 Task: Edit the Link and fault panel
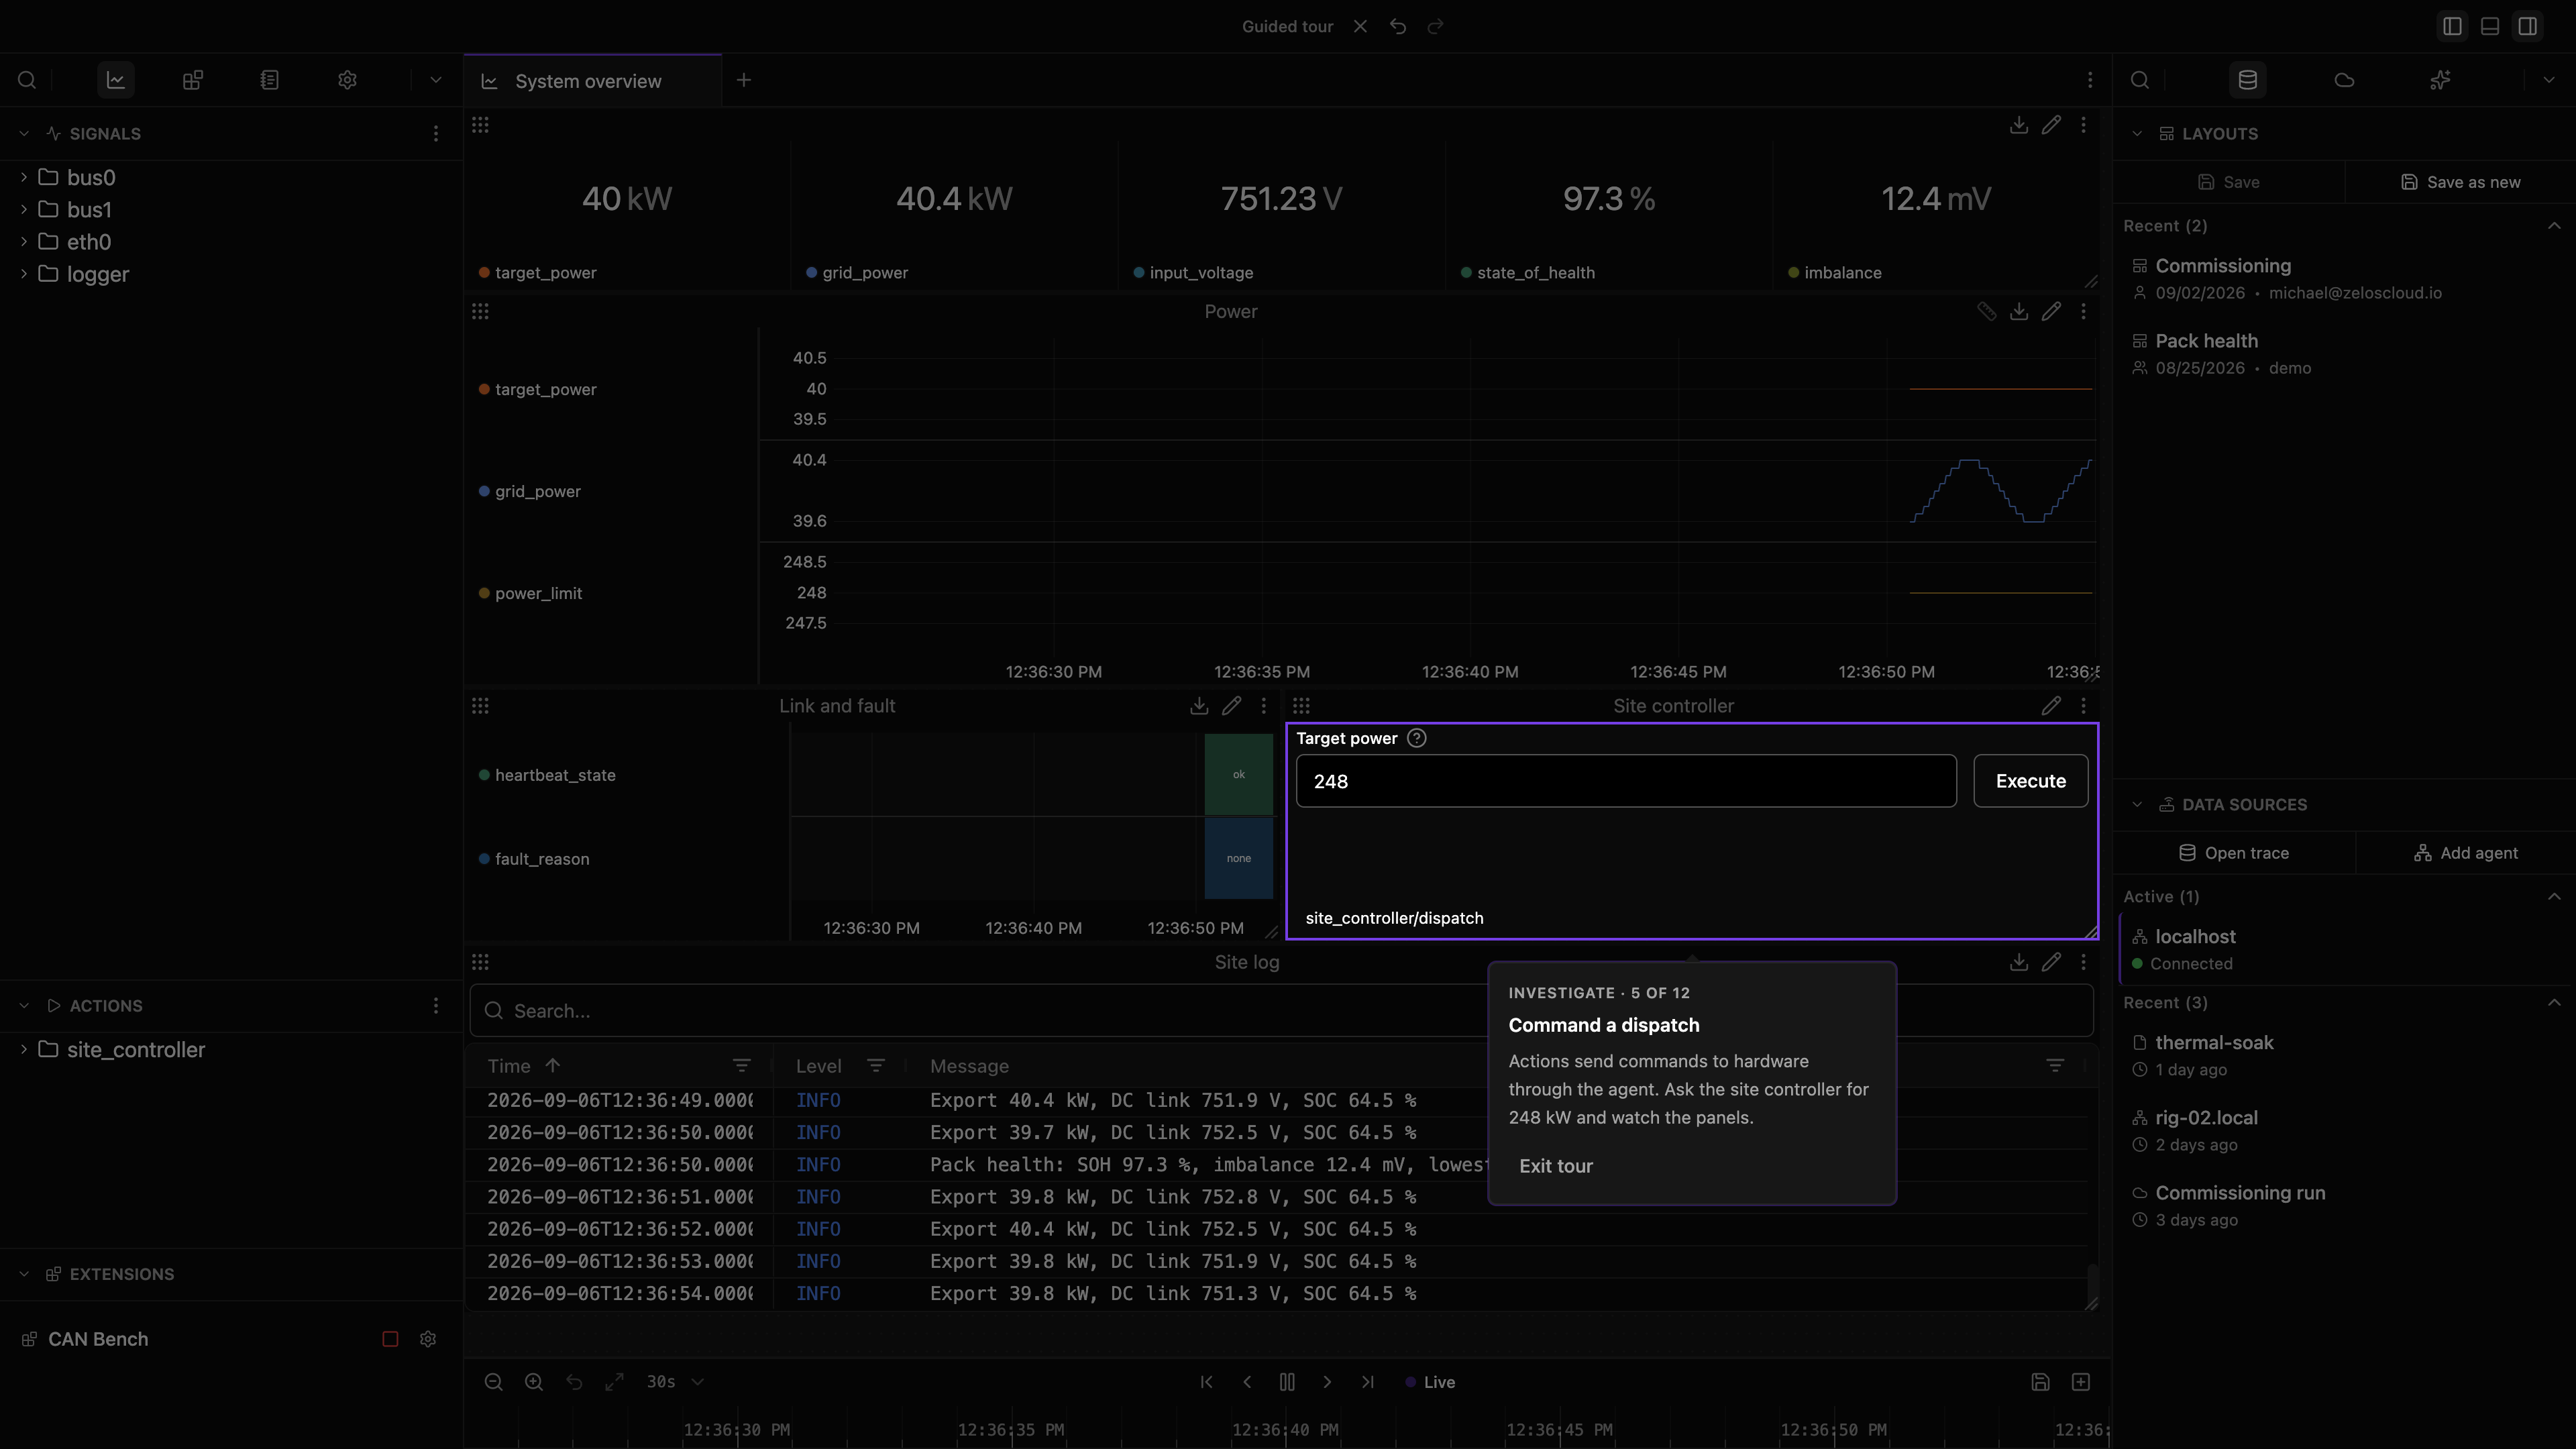1231,706
